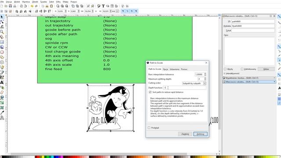Open Wypełnienie i kontur panel menu arrow

(x=274, y=78)
